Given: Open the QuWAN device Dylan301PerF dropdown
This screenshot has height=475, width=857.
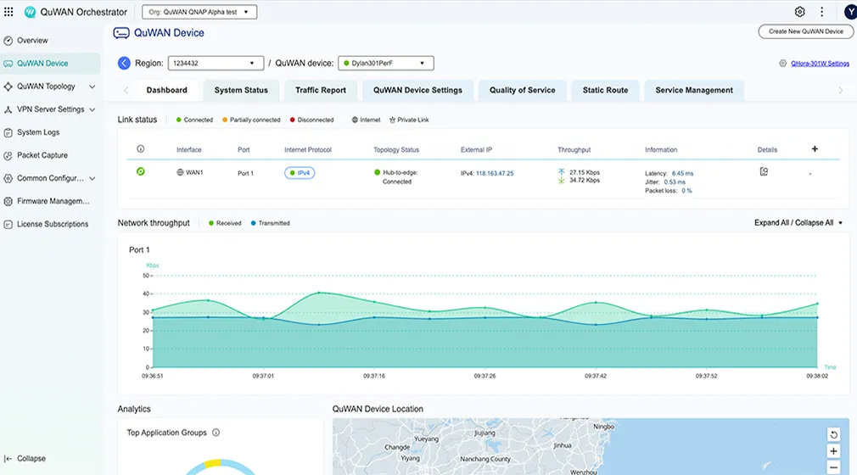Looking at the screenshot, I should pos(386,64).
